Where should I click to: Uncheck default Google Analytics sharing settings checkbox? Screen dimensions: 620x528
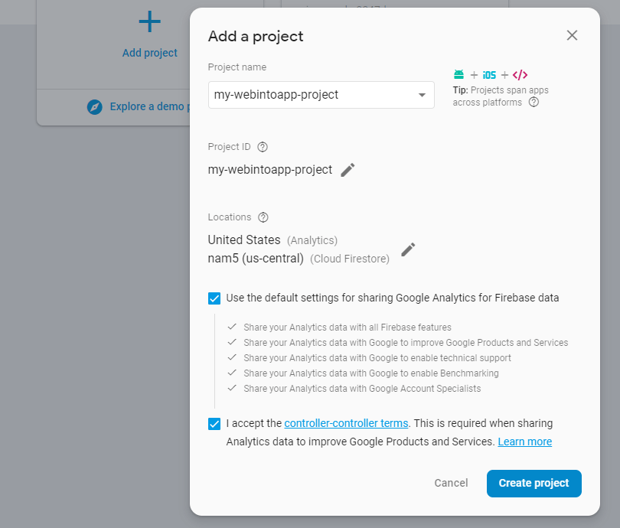click(x=214, y=298)
